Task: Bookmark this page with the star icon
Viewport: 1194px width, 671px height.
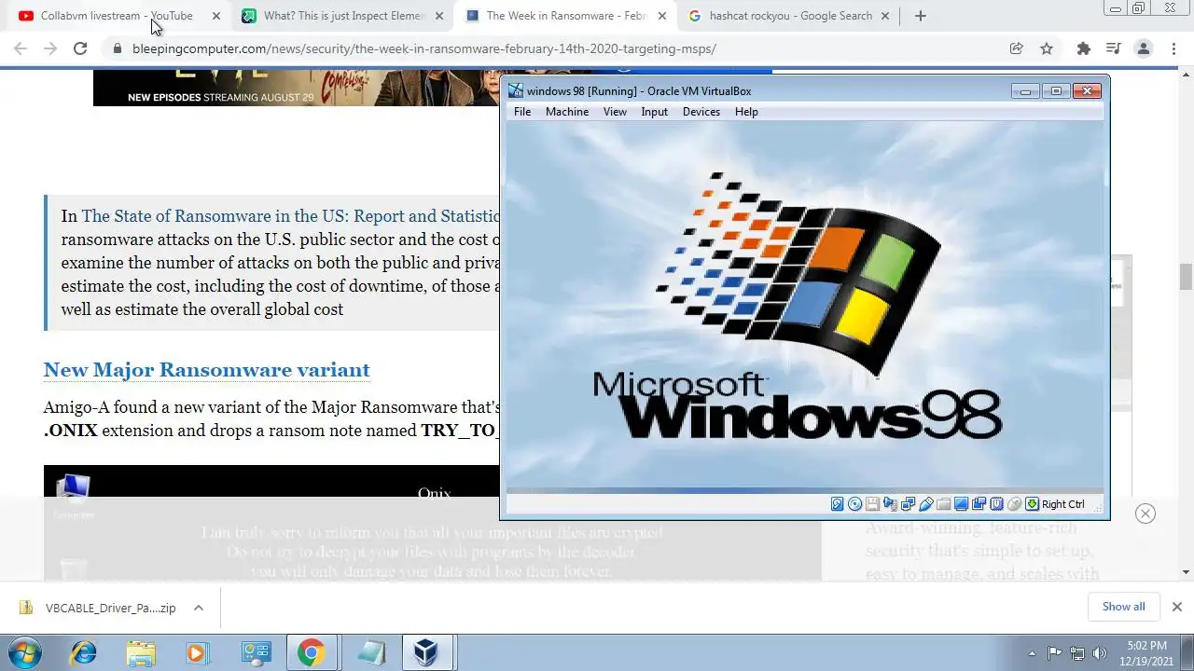Action: tap(1047, 48)
